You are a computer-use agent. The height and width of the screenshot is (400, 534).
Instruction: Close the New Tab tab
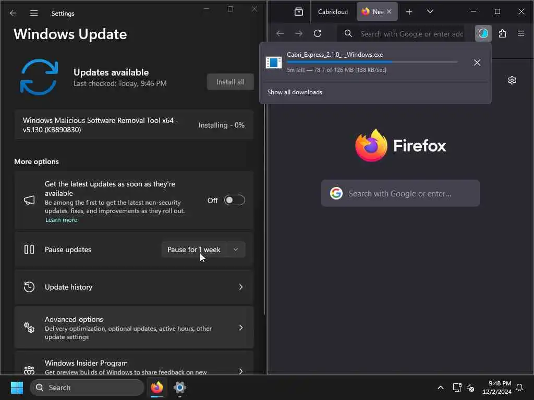(x=389, y=11)
